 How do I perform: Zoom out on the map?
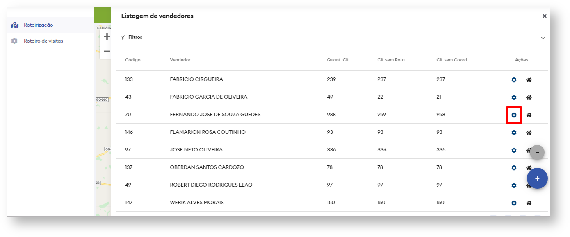[x=107, y=51]
